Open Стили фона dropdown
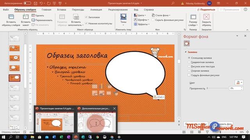 pyautogui.click(x=161, y=15)
